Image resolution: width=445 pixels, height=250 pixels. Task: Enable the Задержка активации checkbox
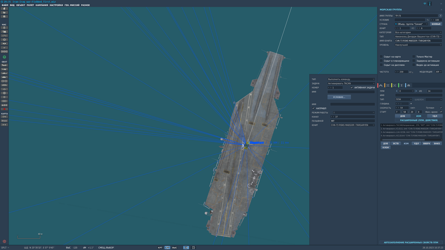(413, 61)
